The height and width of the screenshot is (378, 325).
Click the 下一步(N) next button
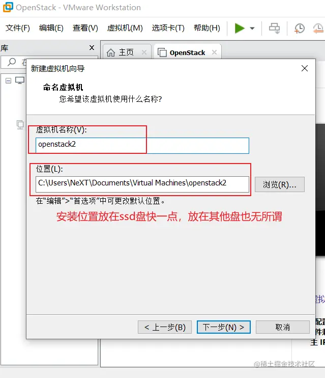coord(224,327)
